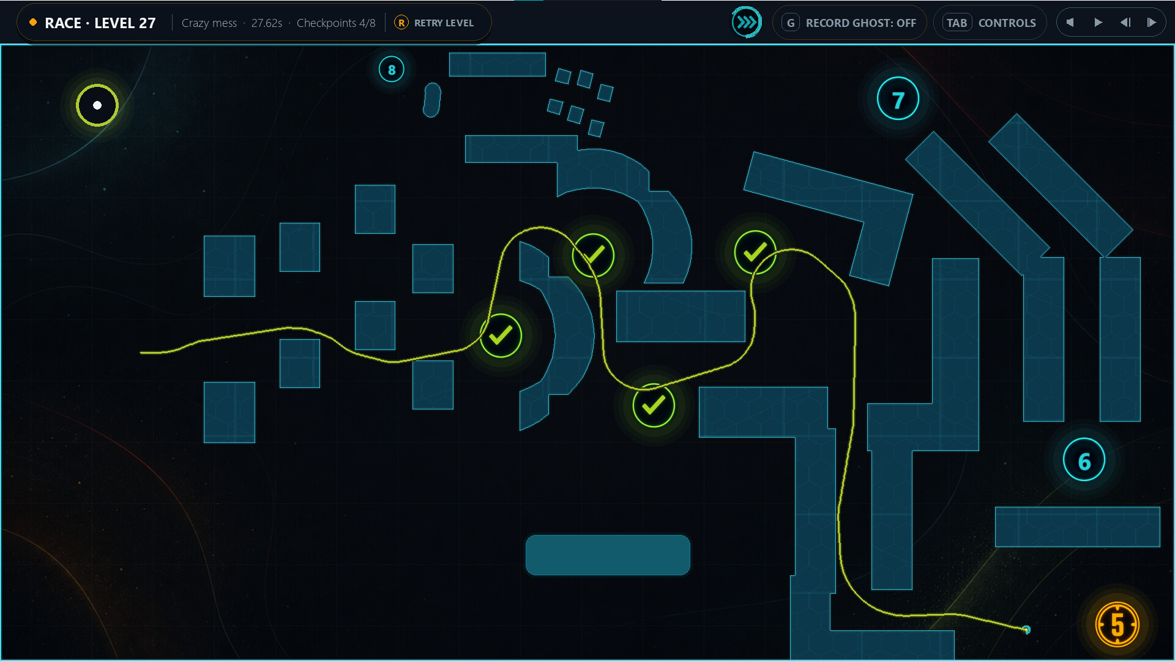
Task: Click checkpoint number 6 circle
Action: tap(1084, 460)
